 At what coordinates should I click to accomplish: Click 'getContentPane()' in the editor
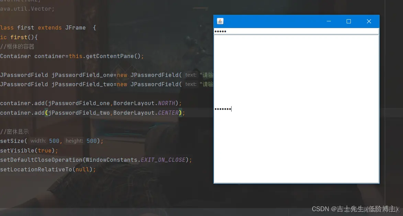click(113, 56)
